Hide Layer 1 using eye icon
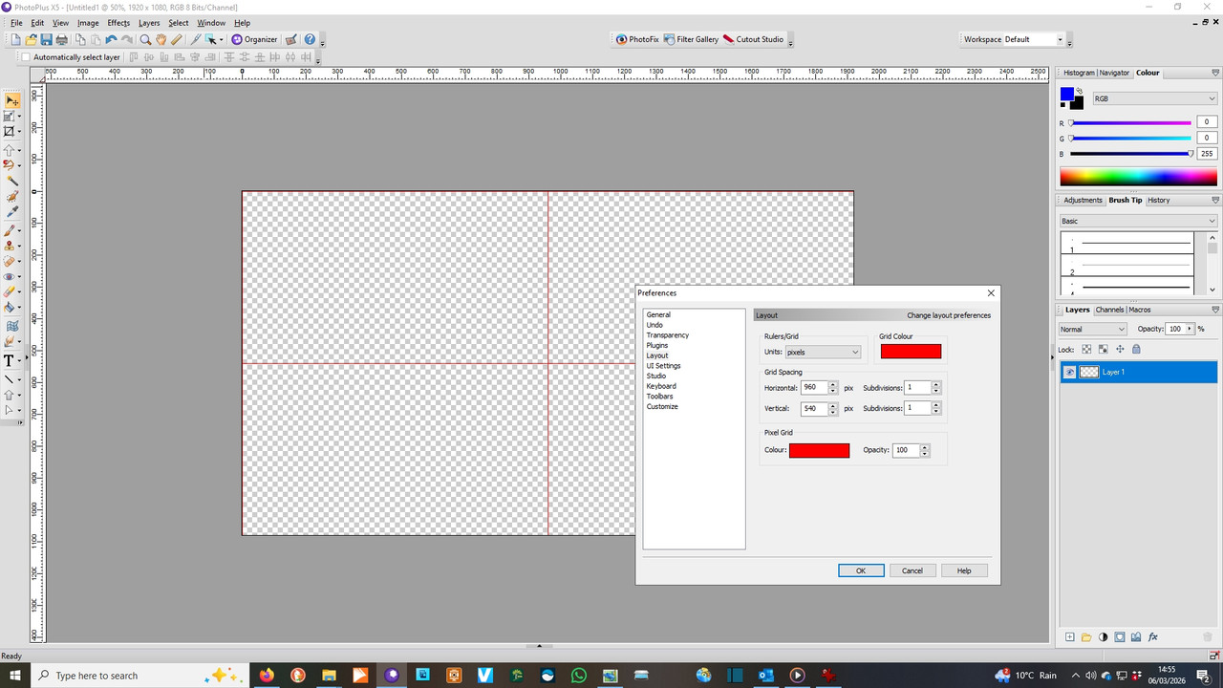Image resolution: width=1223 pixels, height=688 pixels. [1070, 372]
